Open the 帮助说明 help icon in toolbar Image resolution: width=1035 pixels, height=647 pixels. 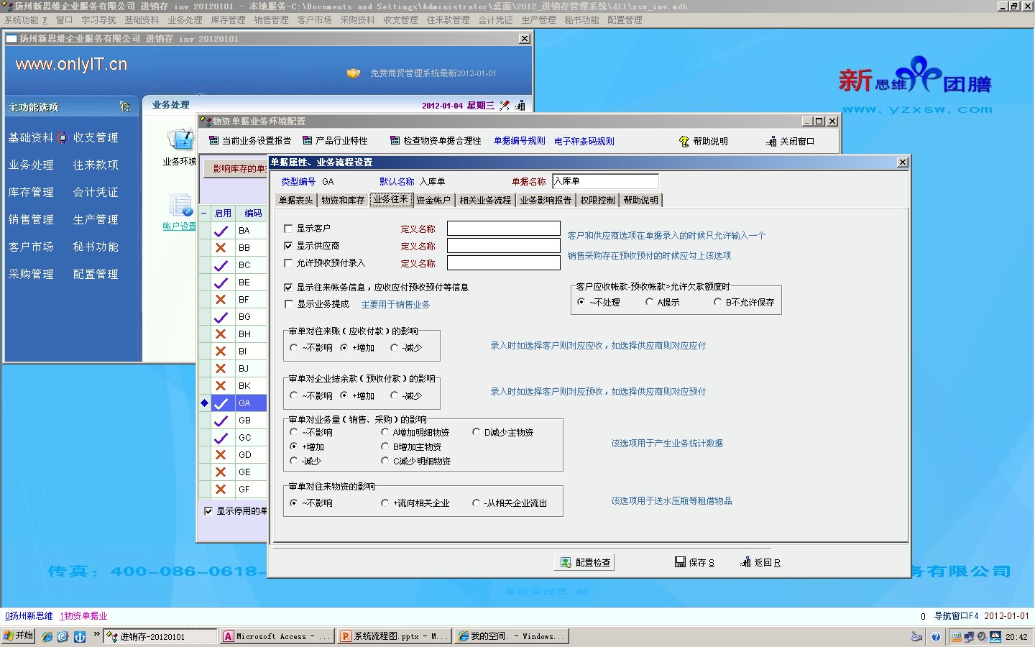[684, 142]
